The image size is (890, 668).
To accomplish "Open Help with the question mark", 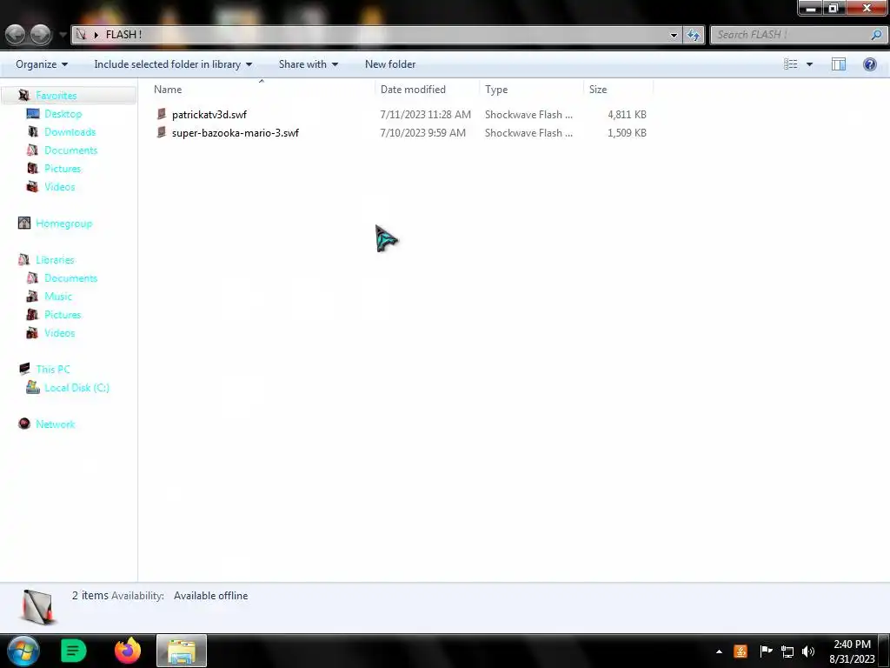I will pyautogui.click(x=869, y=64).
